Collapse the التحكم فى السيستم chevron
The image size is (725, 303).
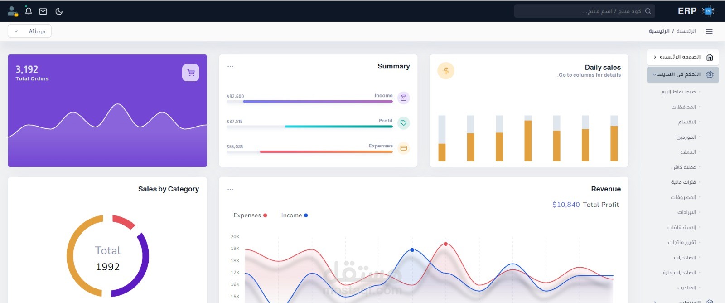pyautogui.click(x=654, y=74)
